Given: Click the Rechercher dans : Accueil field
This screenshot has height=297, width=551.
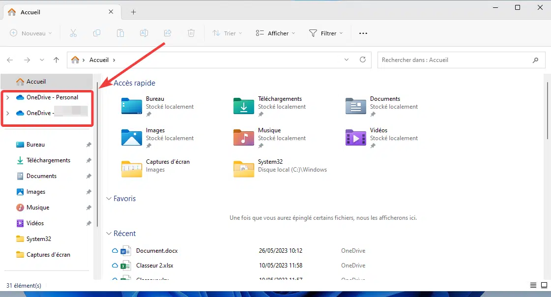Looking at the screenshot, I should (461, 60).
